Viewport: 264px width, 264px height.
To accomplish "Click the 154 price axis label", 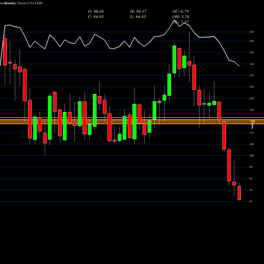I will click(252, 41).
